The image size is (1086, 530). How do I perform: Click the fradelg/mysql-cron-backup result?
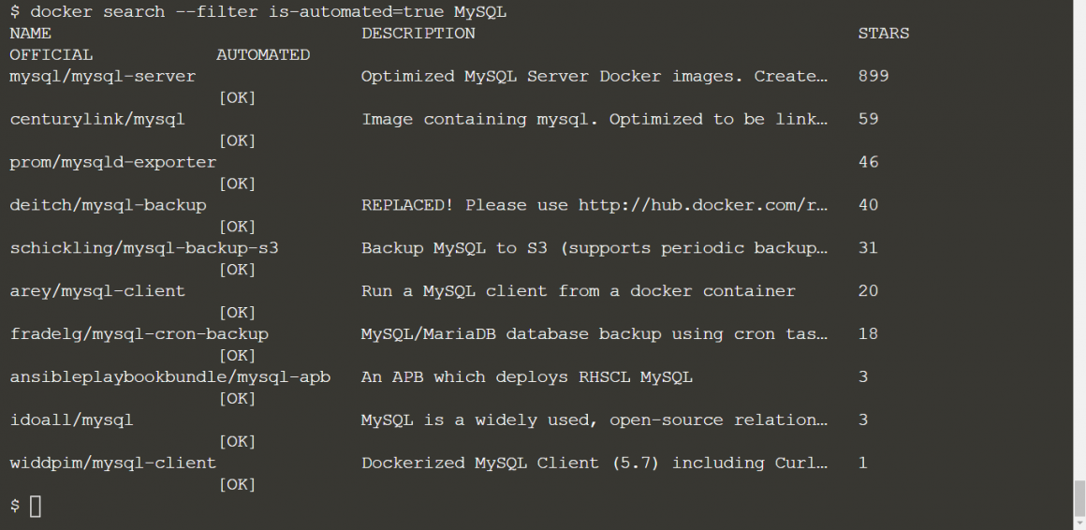(139, 334)
